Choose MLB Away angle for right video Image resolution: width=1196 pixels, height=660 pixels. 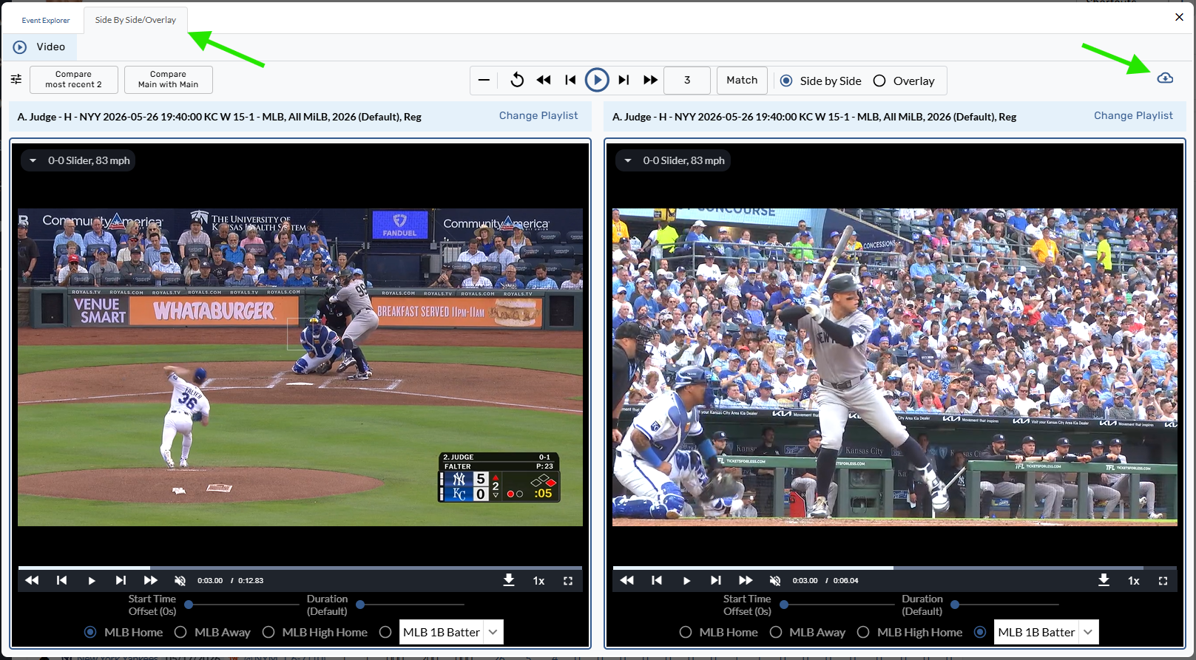pyautogui.click(x=776, y=632)
